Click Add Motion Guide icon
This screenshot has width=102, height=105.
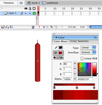tap(7, 27)
